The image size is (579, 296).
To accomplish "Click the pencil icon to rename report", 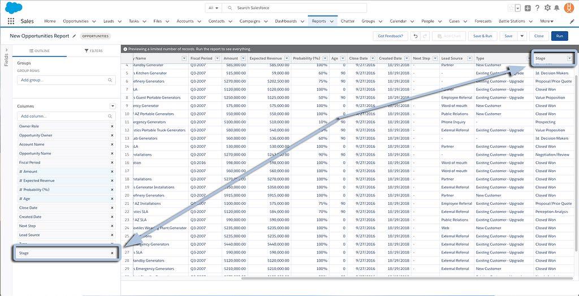I will 74,36.
